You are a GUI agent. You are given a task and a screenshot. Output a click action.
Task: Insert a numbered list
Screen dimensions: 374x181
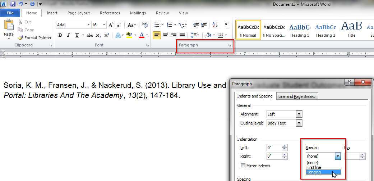[169, 25]
